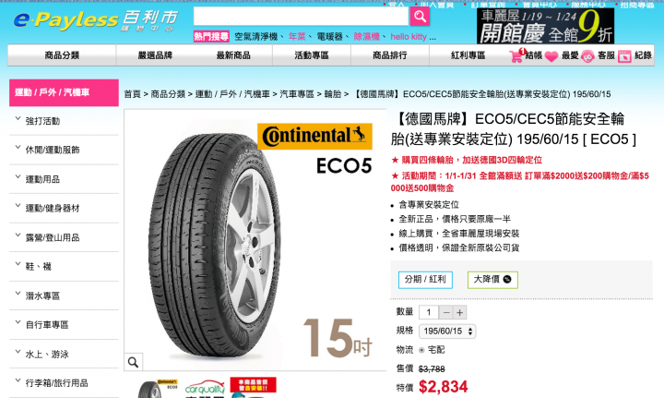The width and height of the screenshot is (664, 398).
Task: Click the e-Payless site logo
Action: tap(96, 21)
